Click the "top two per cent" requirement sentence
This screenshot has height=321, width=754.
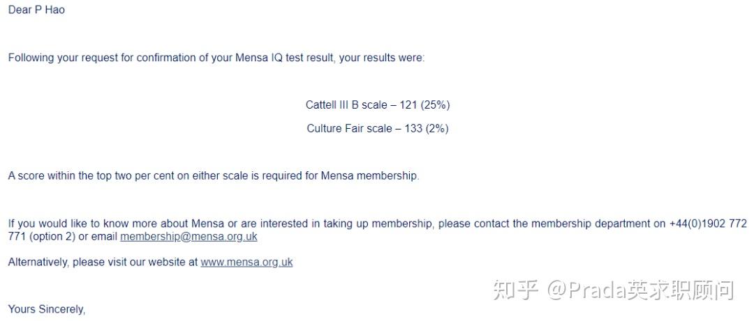tap(213, 176)
